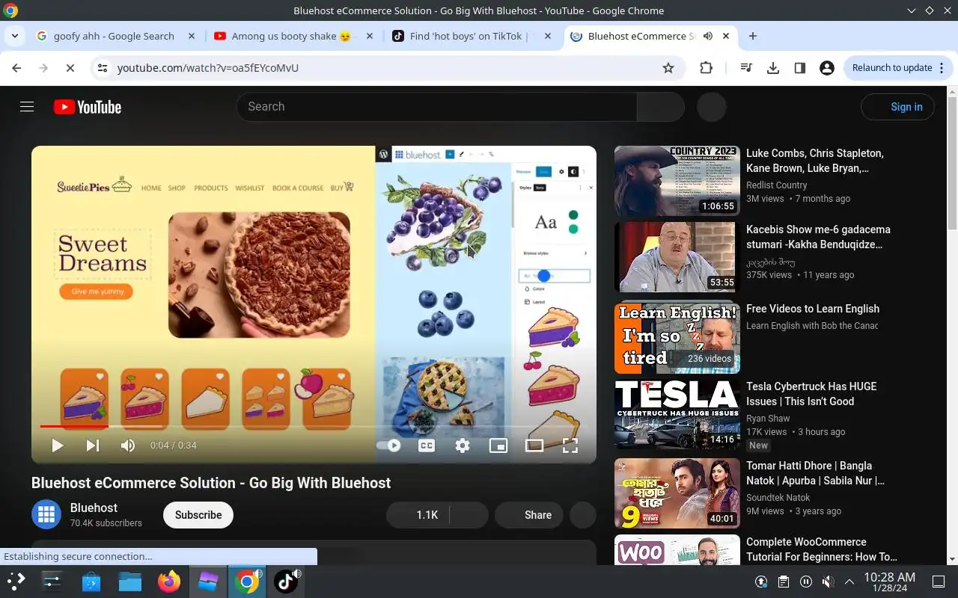Switch to TikTok app in taskbar
This screenshot has width=958, height=598.
tap(286, 581)
